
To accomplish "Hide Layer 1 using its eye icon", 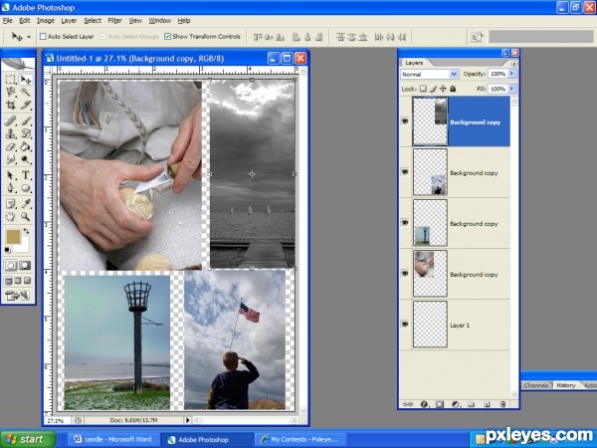I will point(405,325).
